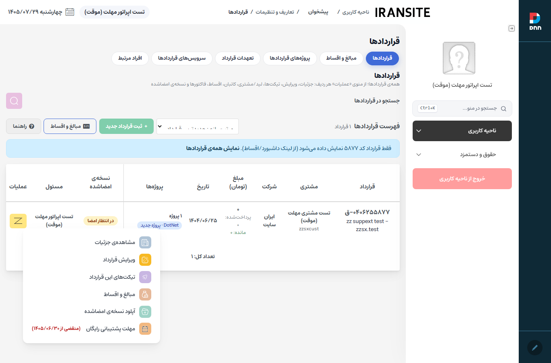The width and height of the screenshot is (551, 363).
Task: Open the filter dropdown beside the ثبت قرارداد جدید button
Action: 198,126
